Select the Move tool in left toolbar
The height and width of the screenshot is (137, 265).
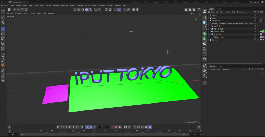click(x=3, y=29)
